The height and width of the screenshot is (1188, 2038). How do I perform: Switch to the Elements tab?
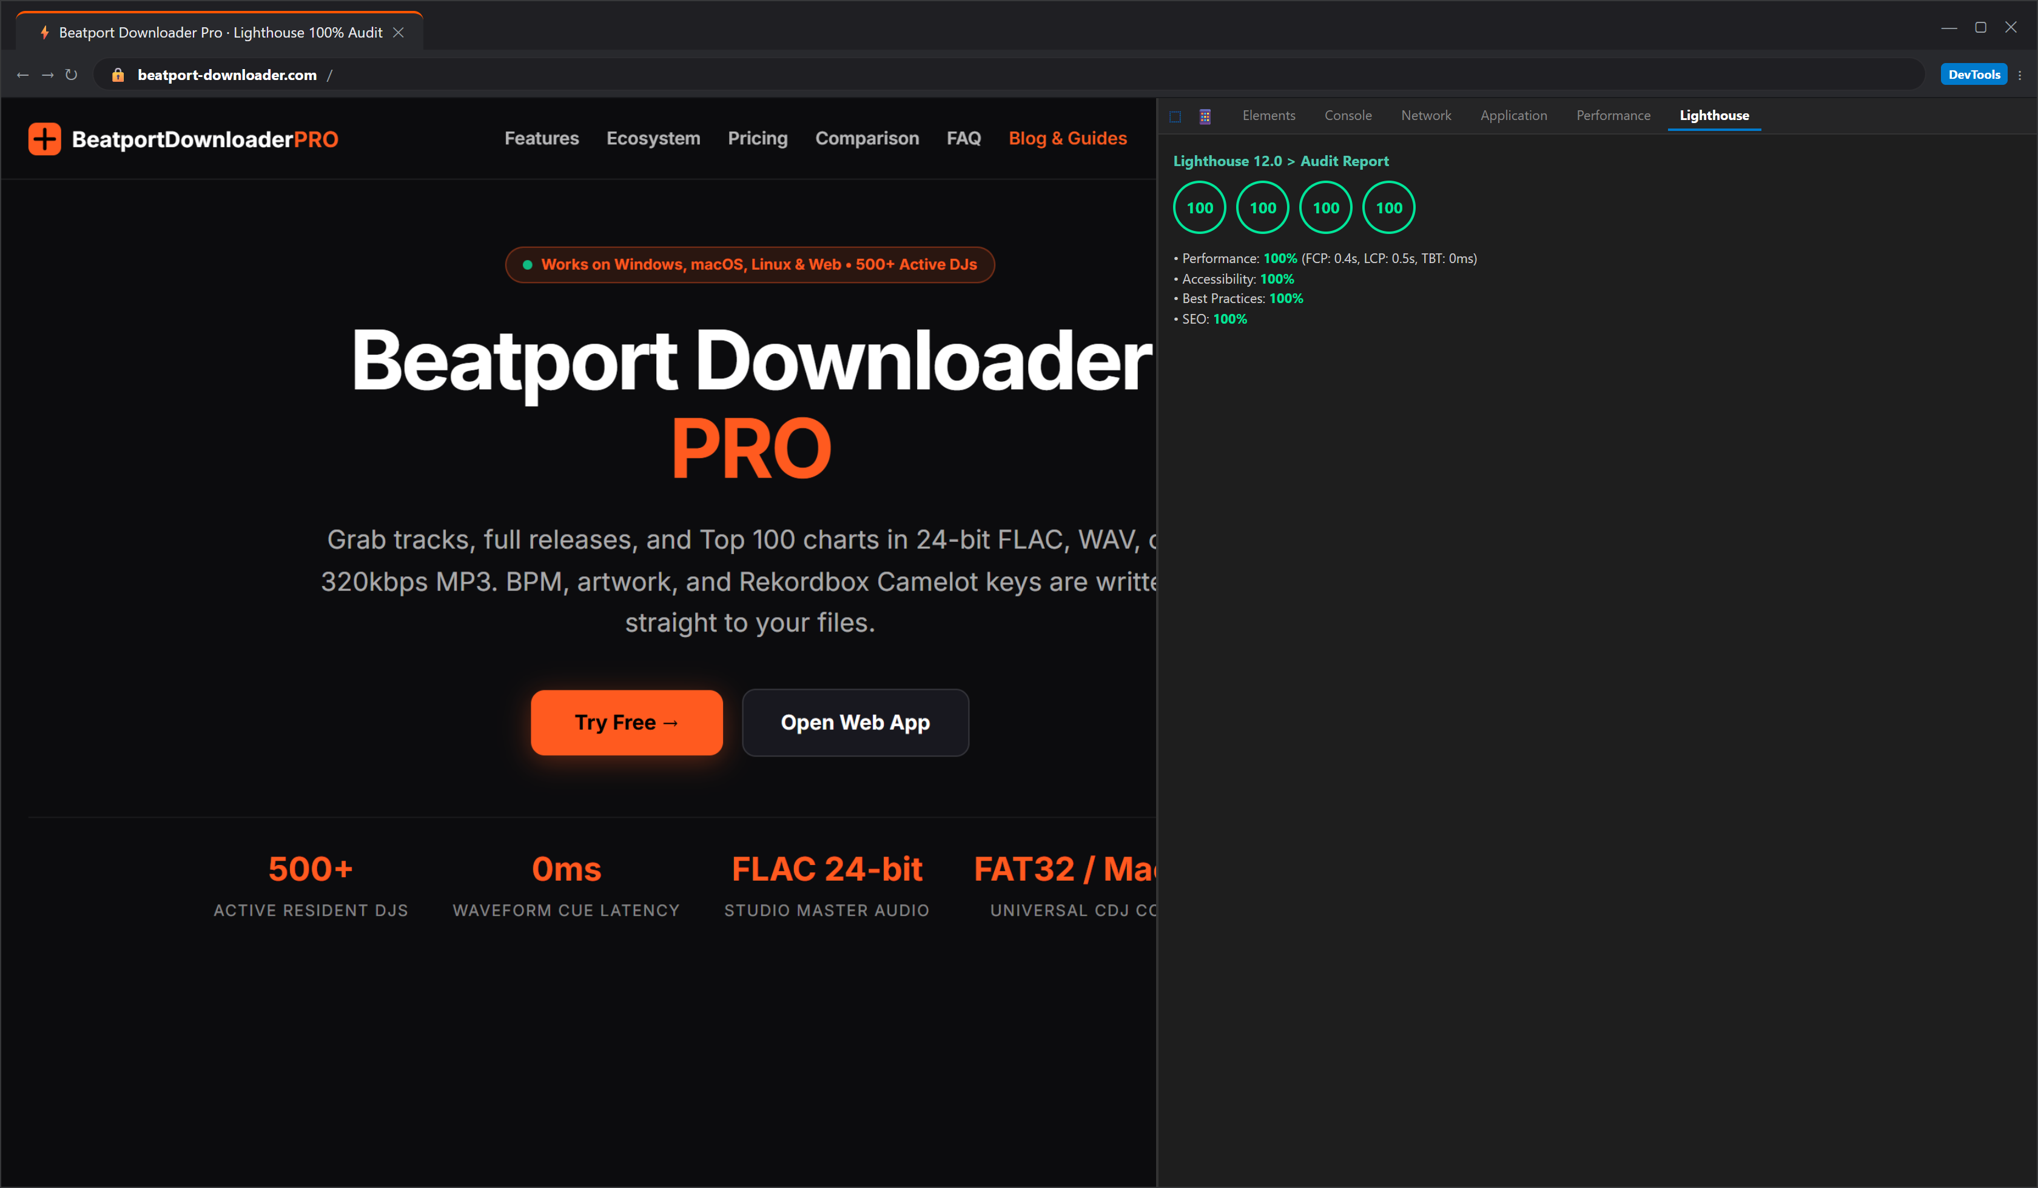(1268, 116)
